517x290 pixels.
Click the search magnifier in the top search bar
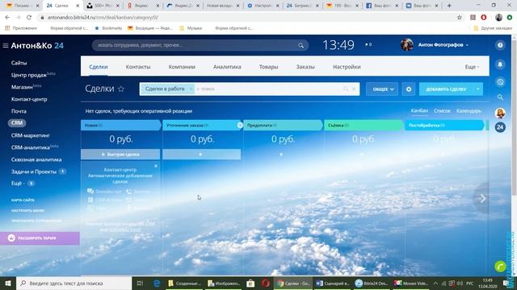pyautogui.click(x=301, y=45)
